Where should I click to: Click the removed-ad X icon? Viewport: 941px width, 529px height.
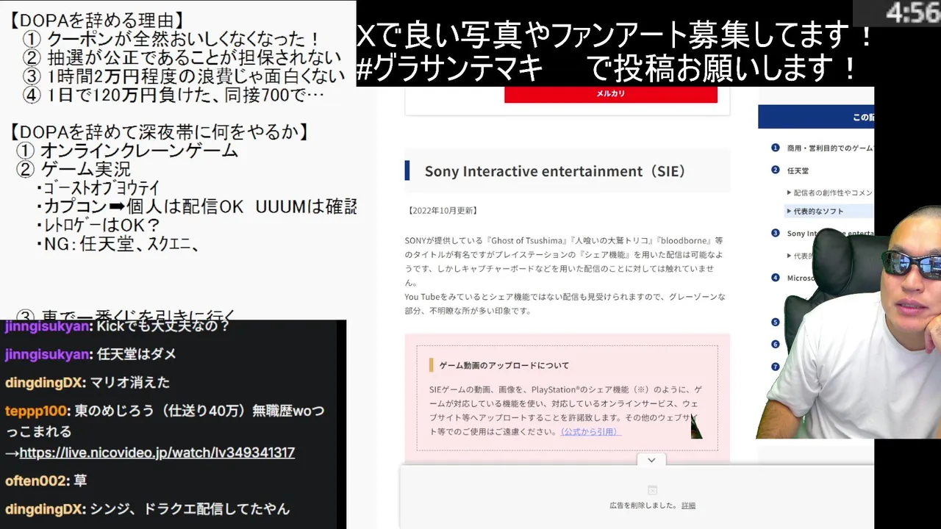point(652,490)
